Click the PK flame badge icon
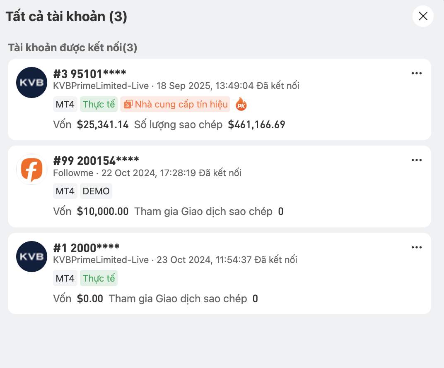This screenshot has height=368, width=444. (241, 105)
